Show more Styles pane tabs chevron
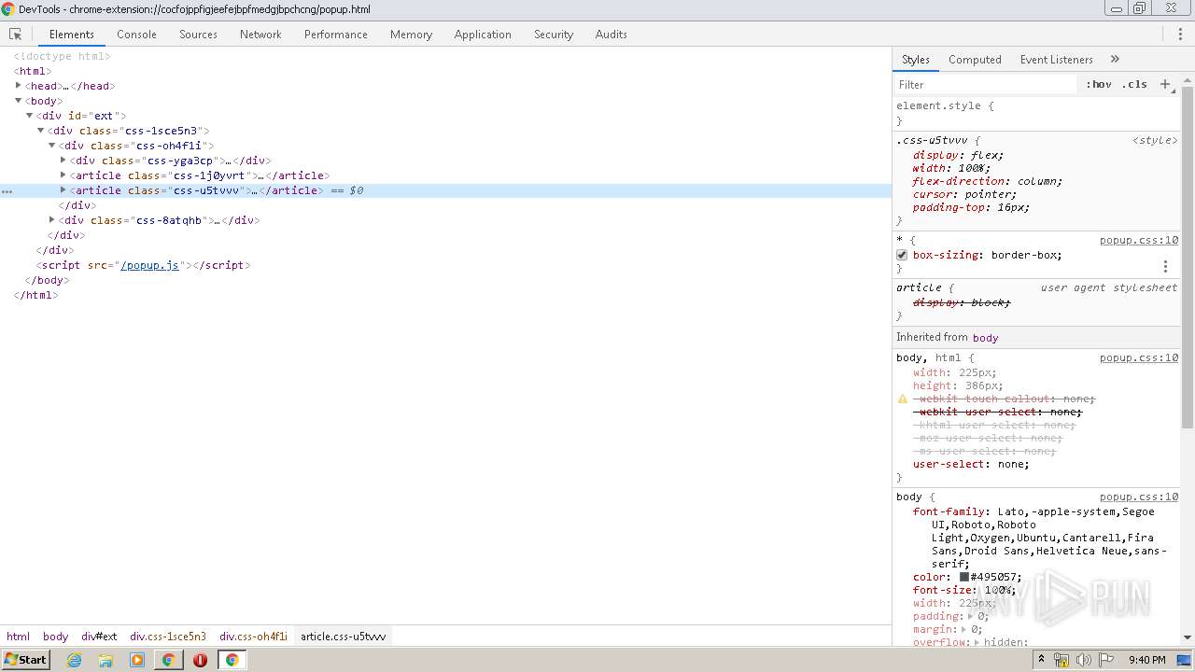 [x=1115, y=59]
